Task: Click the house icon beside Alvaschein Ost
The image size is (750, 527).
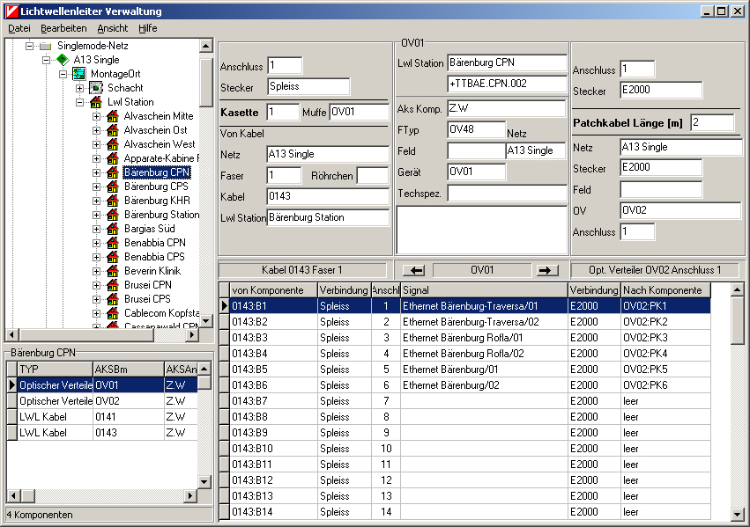Action: pyautogui.click(x=113, y=130)
